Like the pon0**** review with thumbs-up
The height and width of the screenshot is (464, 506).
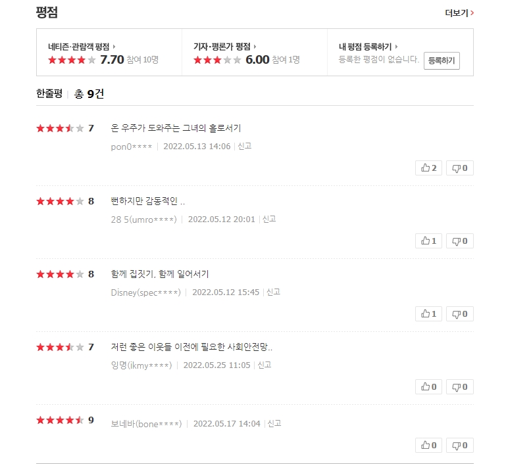coord(428,168)
